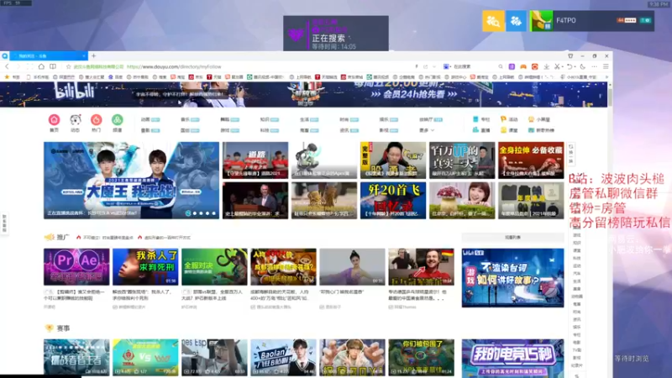Click the bilibili logo in banner
672x378 pixels.
tap(75, 92)
